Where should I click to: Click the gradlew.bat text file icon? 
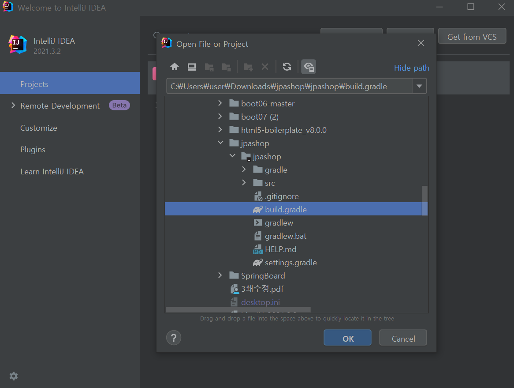click(x=258, y=236)
